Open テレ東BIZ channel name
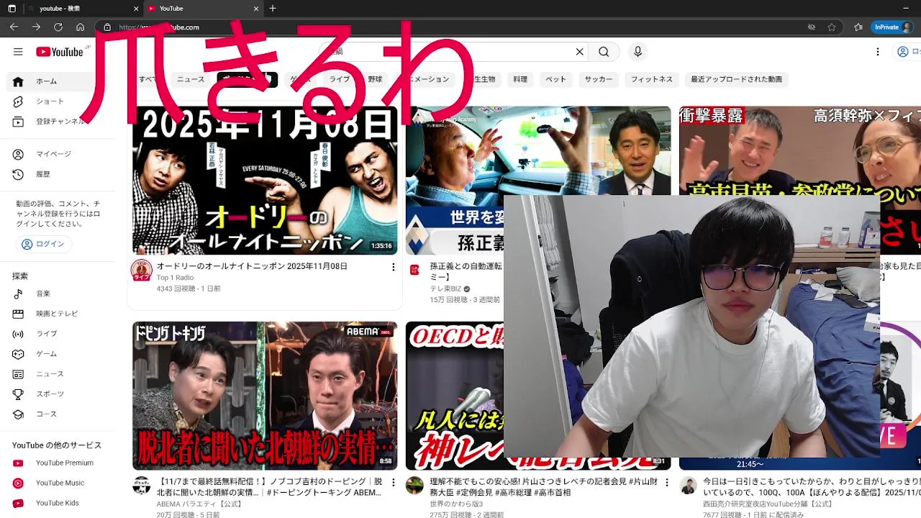The width and height of the screenshot is (921, 518). click(446, 289)
